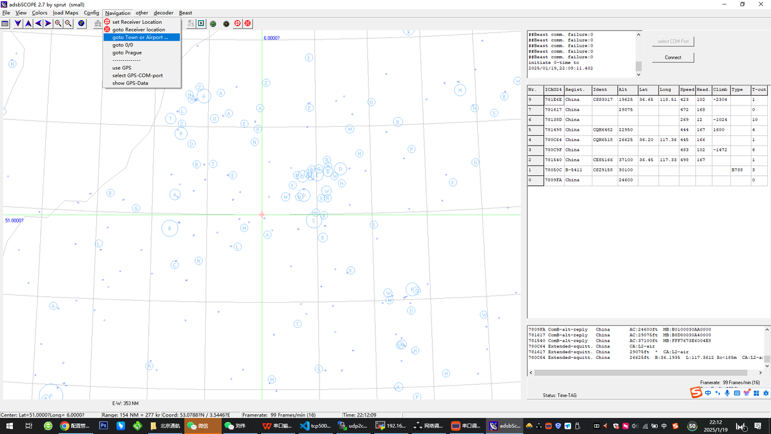Click the move map right arrow
Screen dimensions: 771x434
48,23
